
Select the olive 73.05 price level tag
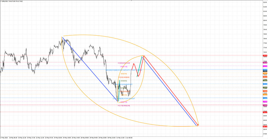(x=265, y=88)
